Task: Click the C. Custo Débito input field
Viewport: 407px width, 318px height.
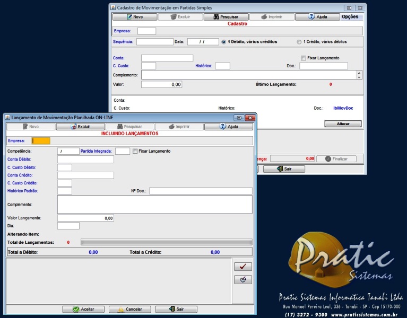Action: tap(65, 167)
